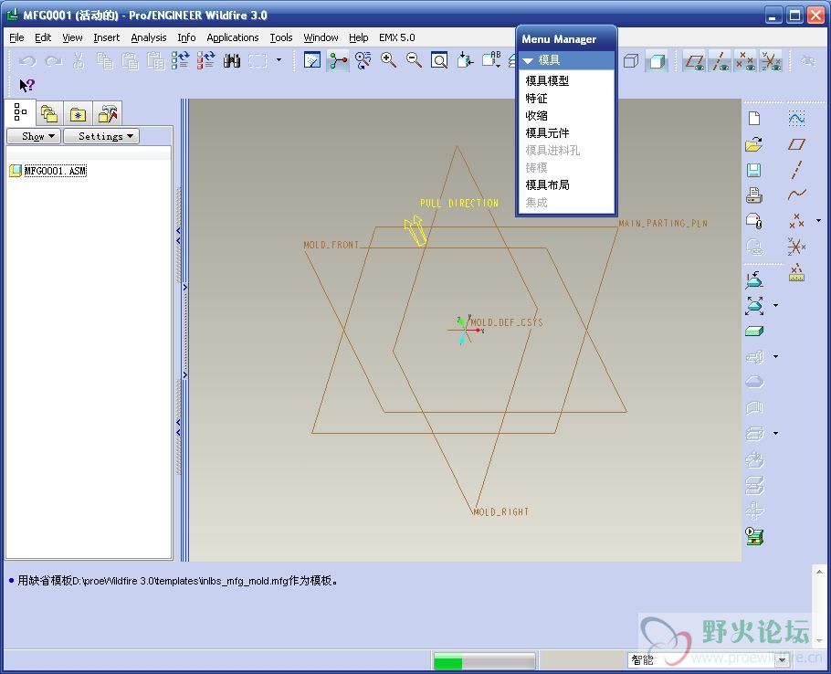Enable Wireframe display style
The width and height of the screenshot is (831, 674).
point(631,61)
